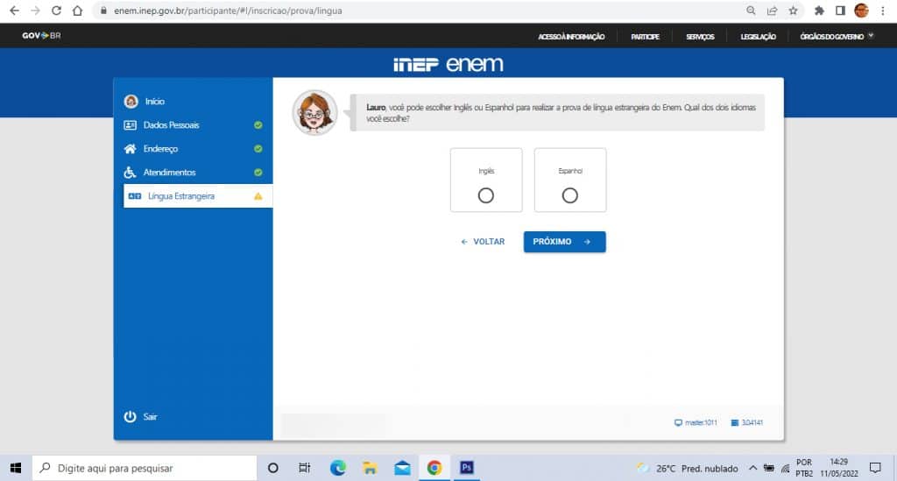Open Dados Pessoais section

click(x=171, y=125)
